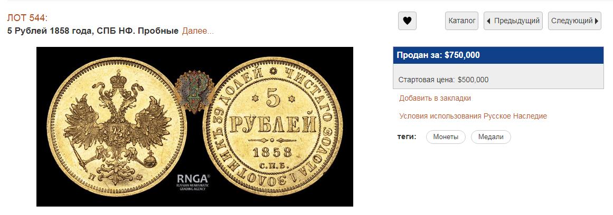Image resolution: width=613 pixels, height=215 pixels.
Task: Open the Каталог button
Action: click(x=461, y=21)
